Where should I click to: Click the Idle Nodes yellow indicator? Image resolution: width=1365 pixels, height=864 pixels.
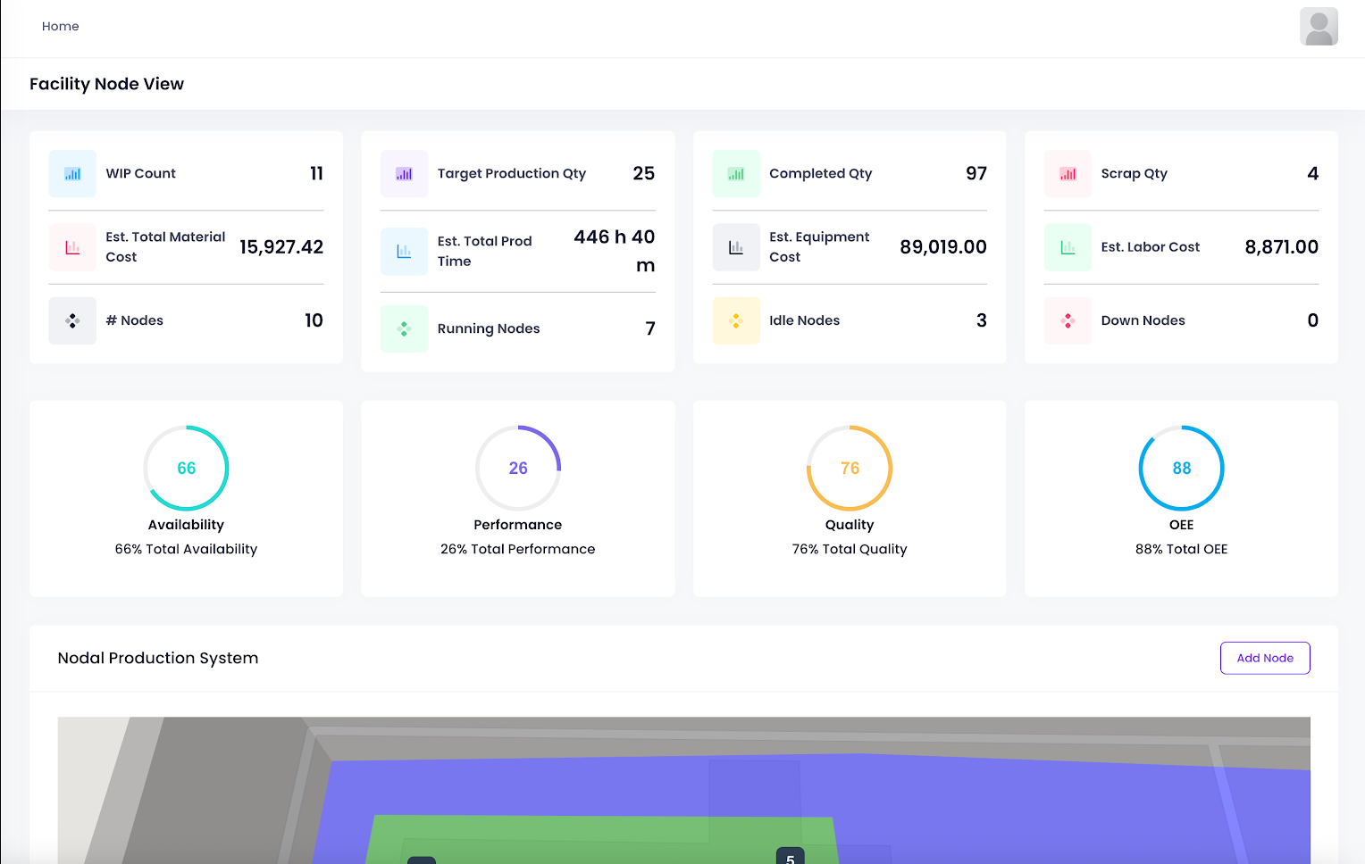coord(736,320)
